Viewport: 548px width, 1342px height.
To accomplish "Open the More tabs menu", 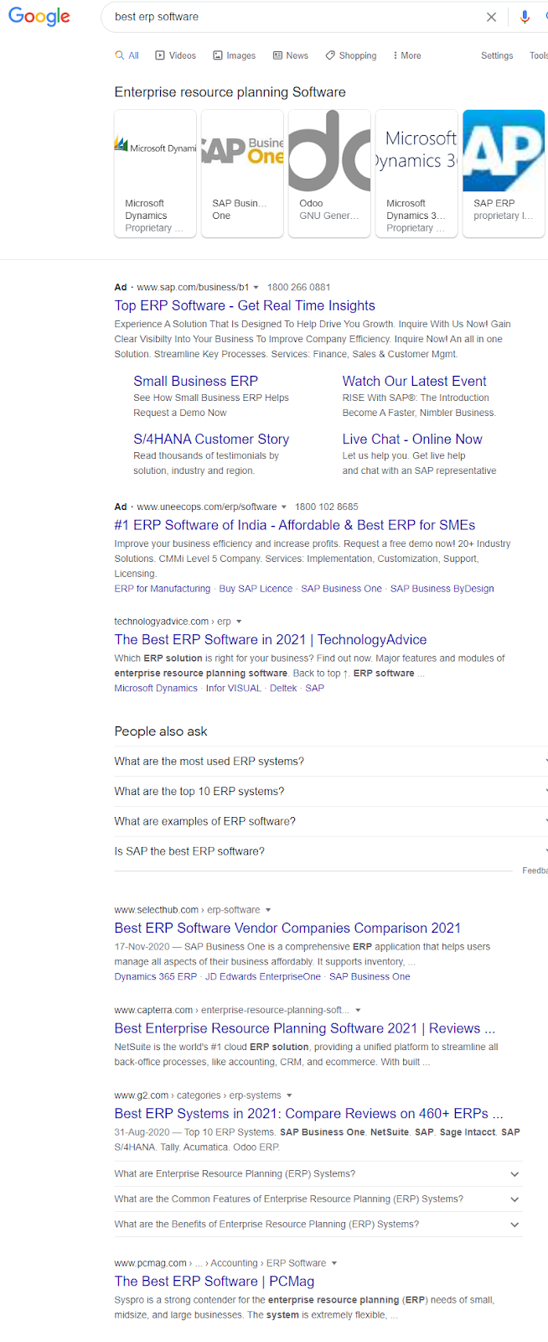I will tap(407, 55).
